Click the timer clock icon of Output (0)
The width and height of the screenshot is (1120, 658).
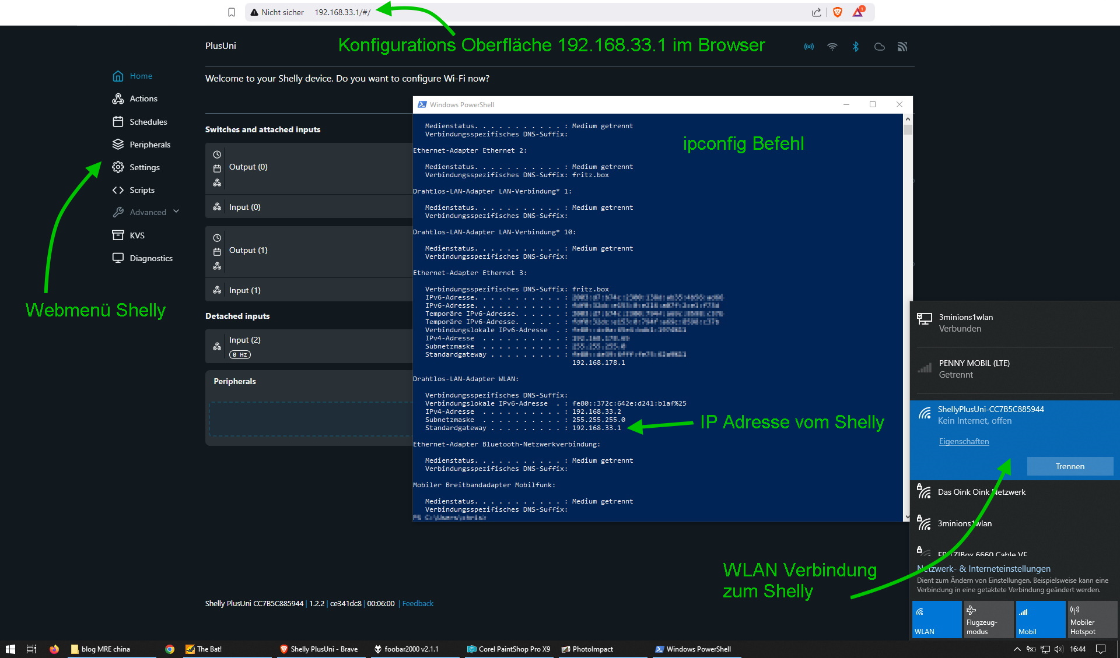pyautogui.click(x=217, y=154)
